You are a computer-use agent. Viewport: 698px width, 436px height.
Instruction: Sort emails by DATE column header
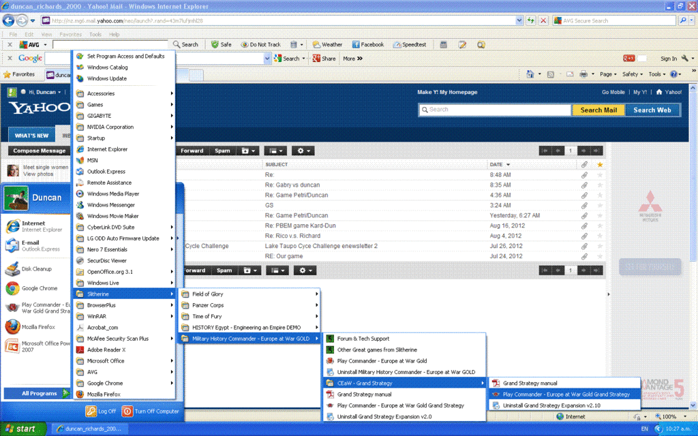pyautogui.click(x=500, y=165)
